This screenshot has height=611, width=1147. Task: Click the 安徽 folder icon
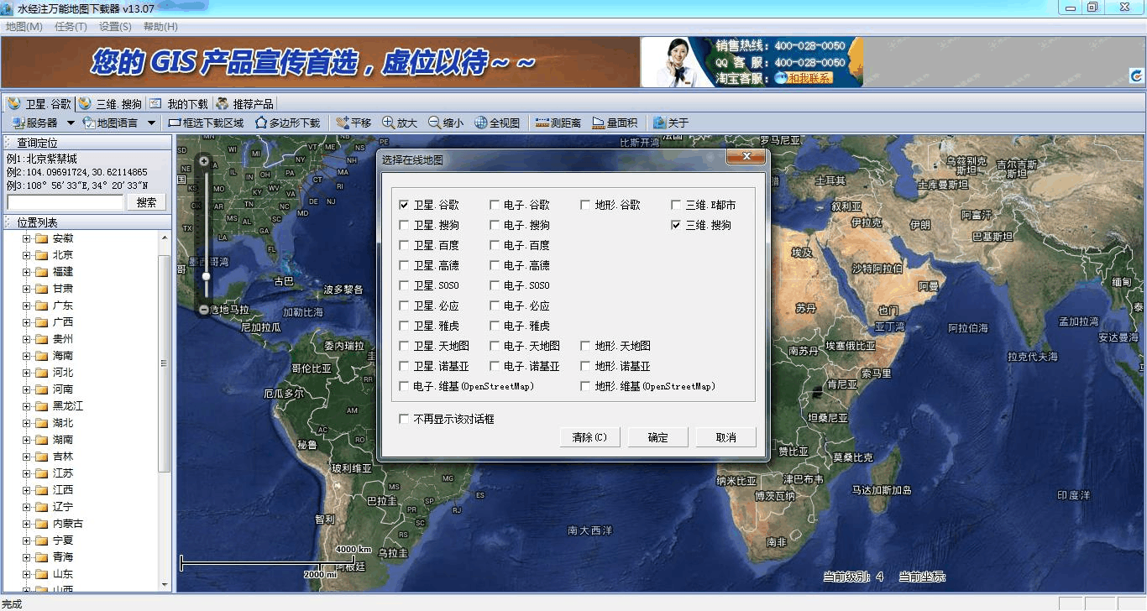pyautogui.click(x=41, y=238)
